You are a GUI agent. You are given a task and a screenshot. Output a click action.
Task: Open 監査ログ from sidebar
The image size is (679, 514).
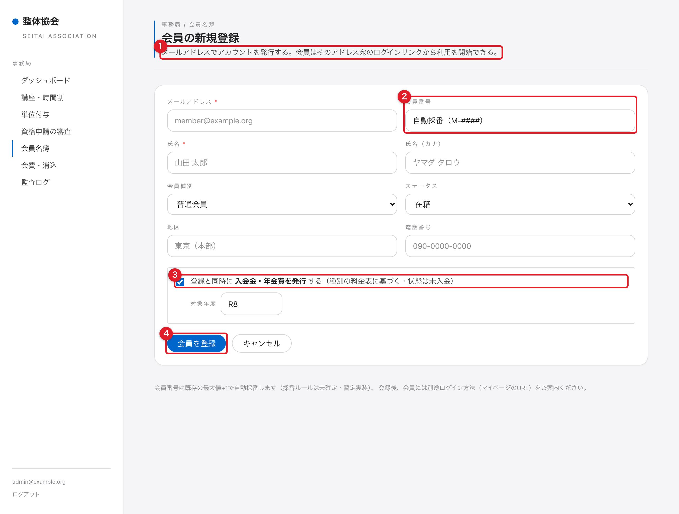click(35, 182)
